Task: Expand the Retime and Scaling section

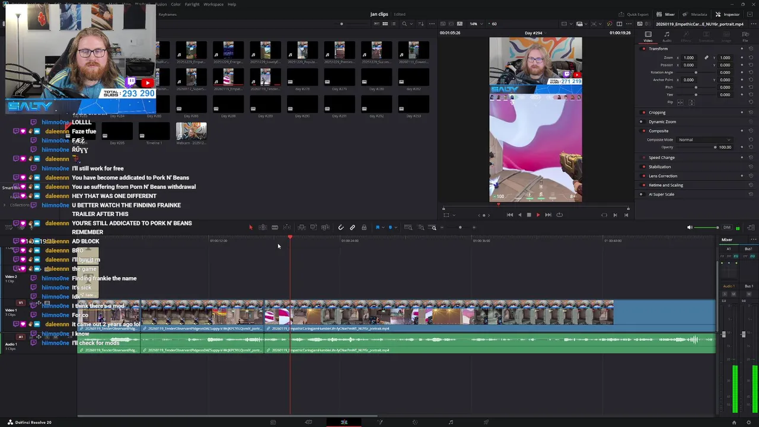Action: (666, 185)
